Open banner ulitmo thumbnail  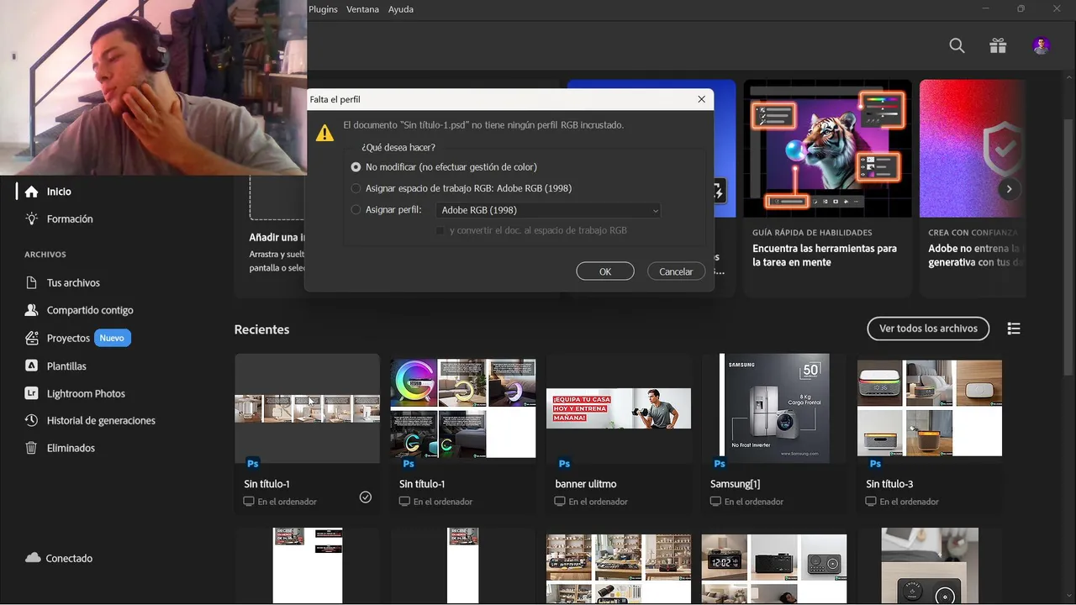click(619, 408)
